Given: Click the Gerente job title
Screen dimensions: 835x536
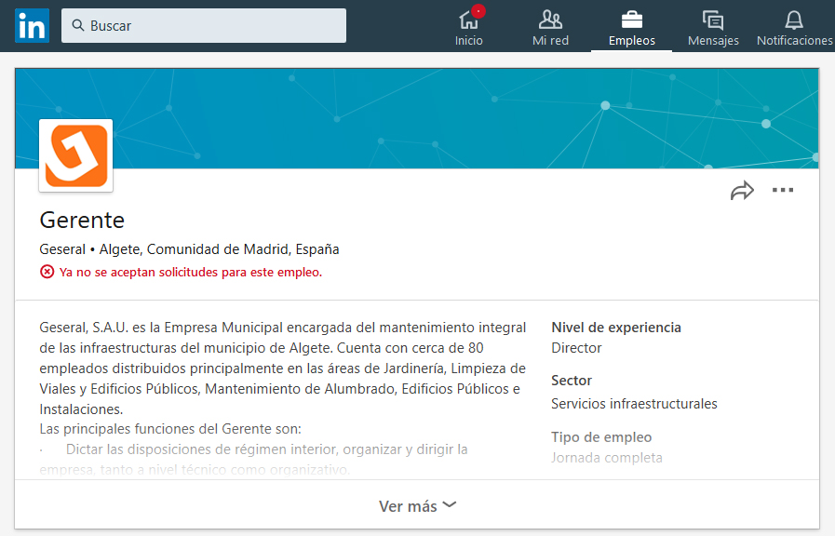Looking at the screenshot, I should [82, 220].
